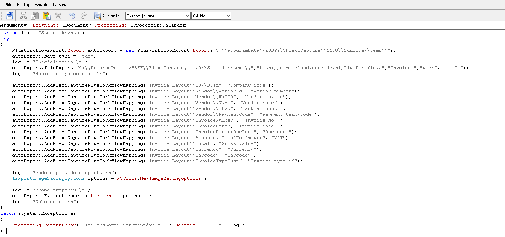
Task: Click the log += "Inicjalizacja \n" line
Action: (50, 62)
